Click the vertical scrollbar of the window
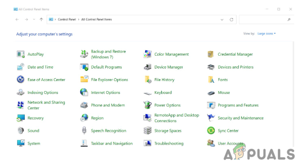 293,94
